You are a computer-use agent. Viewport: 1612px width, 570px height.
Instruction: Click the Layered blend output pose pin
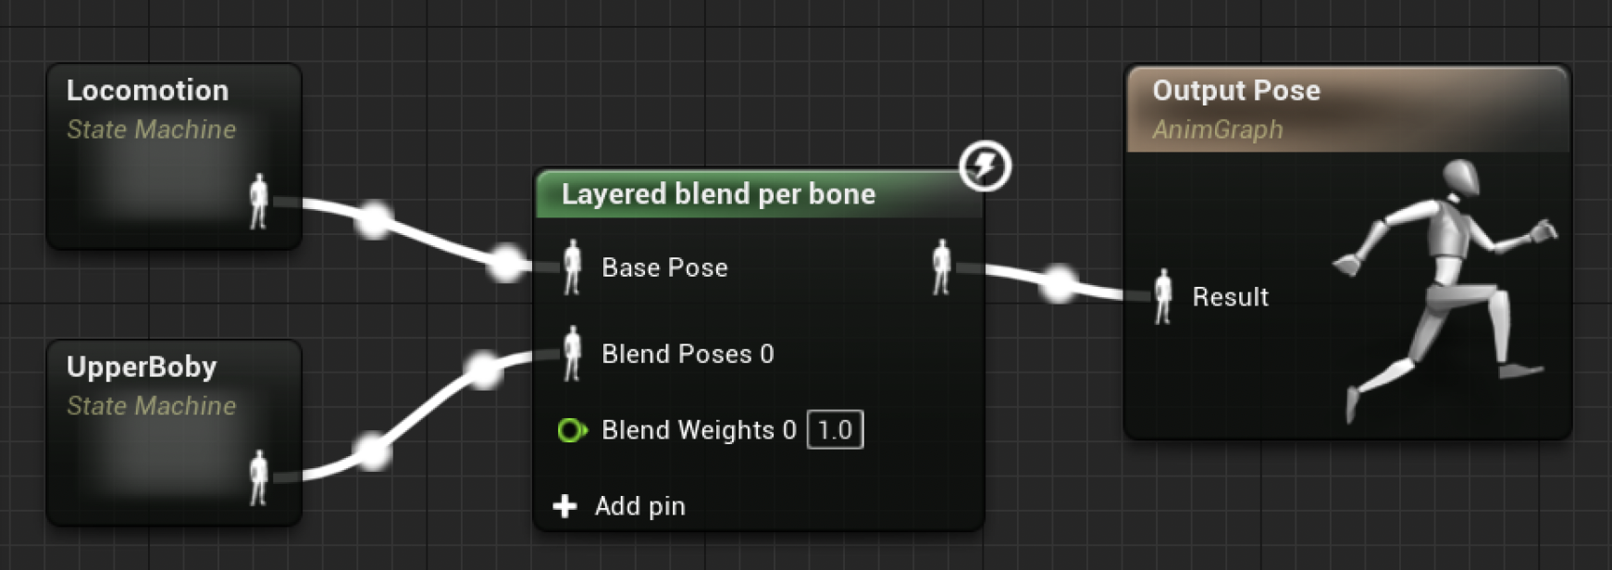click(x=941, y=267)
